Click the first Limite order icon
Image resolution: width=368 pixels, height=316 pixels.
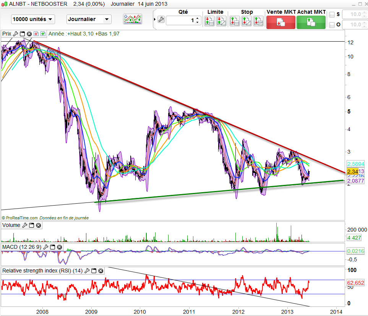[x=209, y=21]
